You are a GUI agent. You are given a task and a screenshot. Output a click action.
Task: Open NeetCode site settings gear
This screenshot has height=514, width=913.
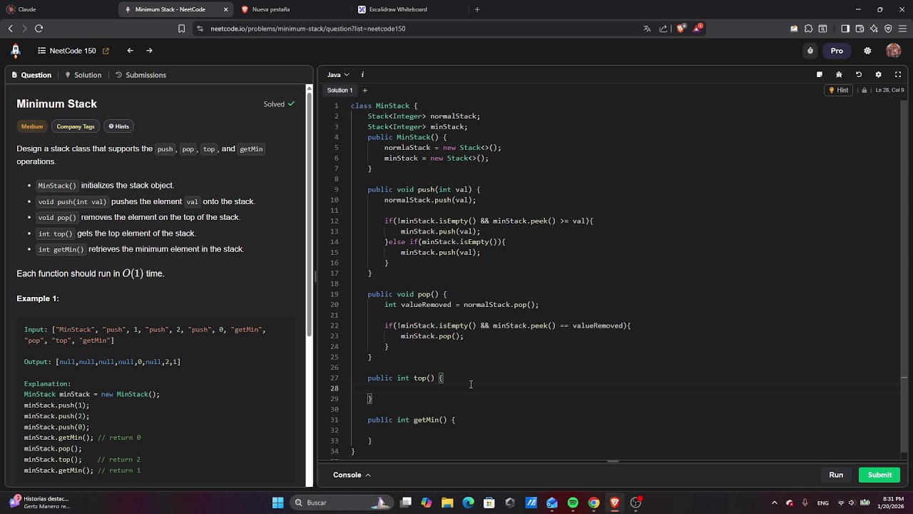click(x=867, y=51)
